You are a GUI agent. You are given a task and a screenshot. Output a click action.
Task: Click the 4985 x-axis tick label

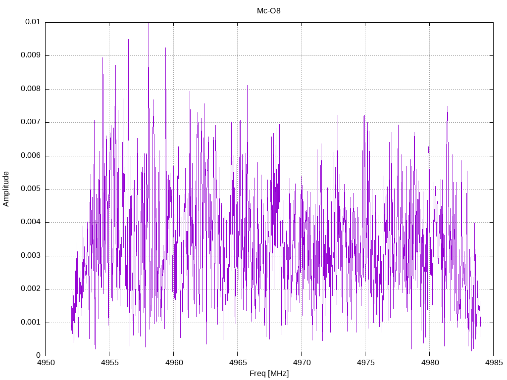click(494, 363)
